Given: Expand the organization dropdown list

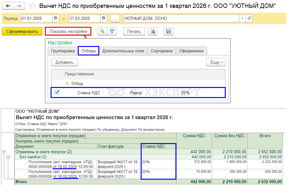Looking at the screenshot, I should (242, 18).
